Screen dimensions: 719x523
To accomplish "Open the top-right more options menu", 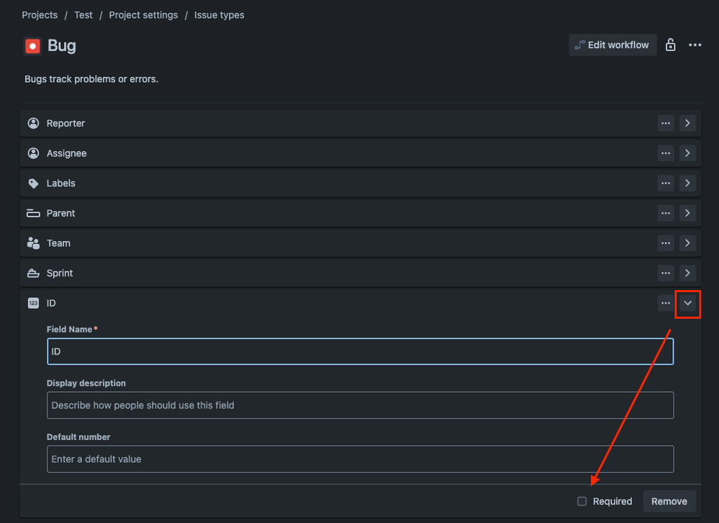I will pos(695,44).
